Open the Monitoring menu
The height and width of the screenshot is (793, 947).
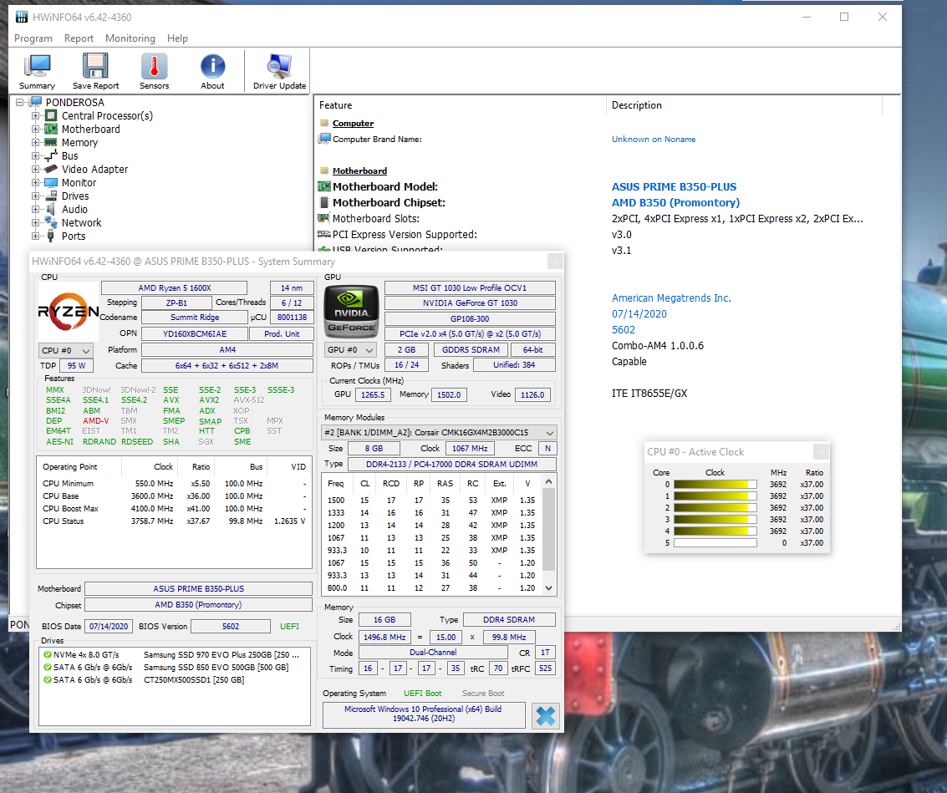click(x=130, y=38)
